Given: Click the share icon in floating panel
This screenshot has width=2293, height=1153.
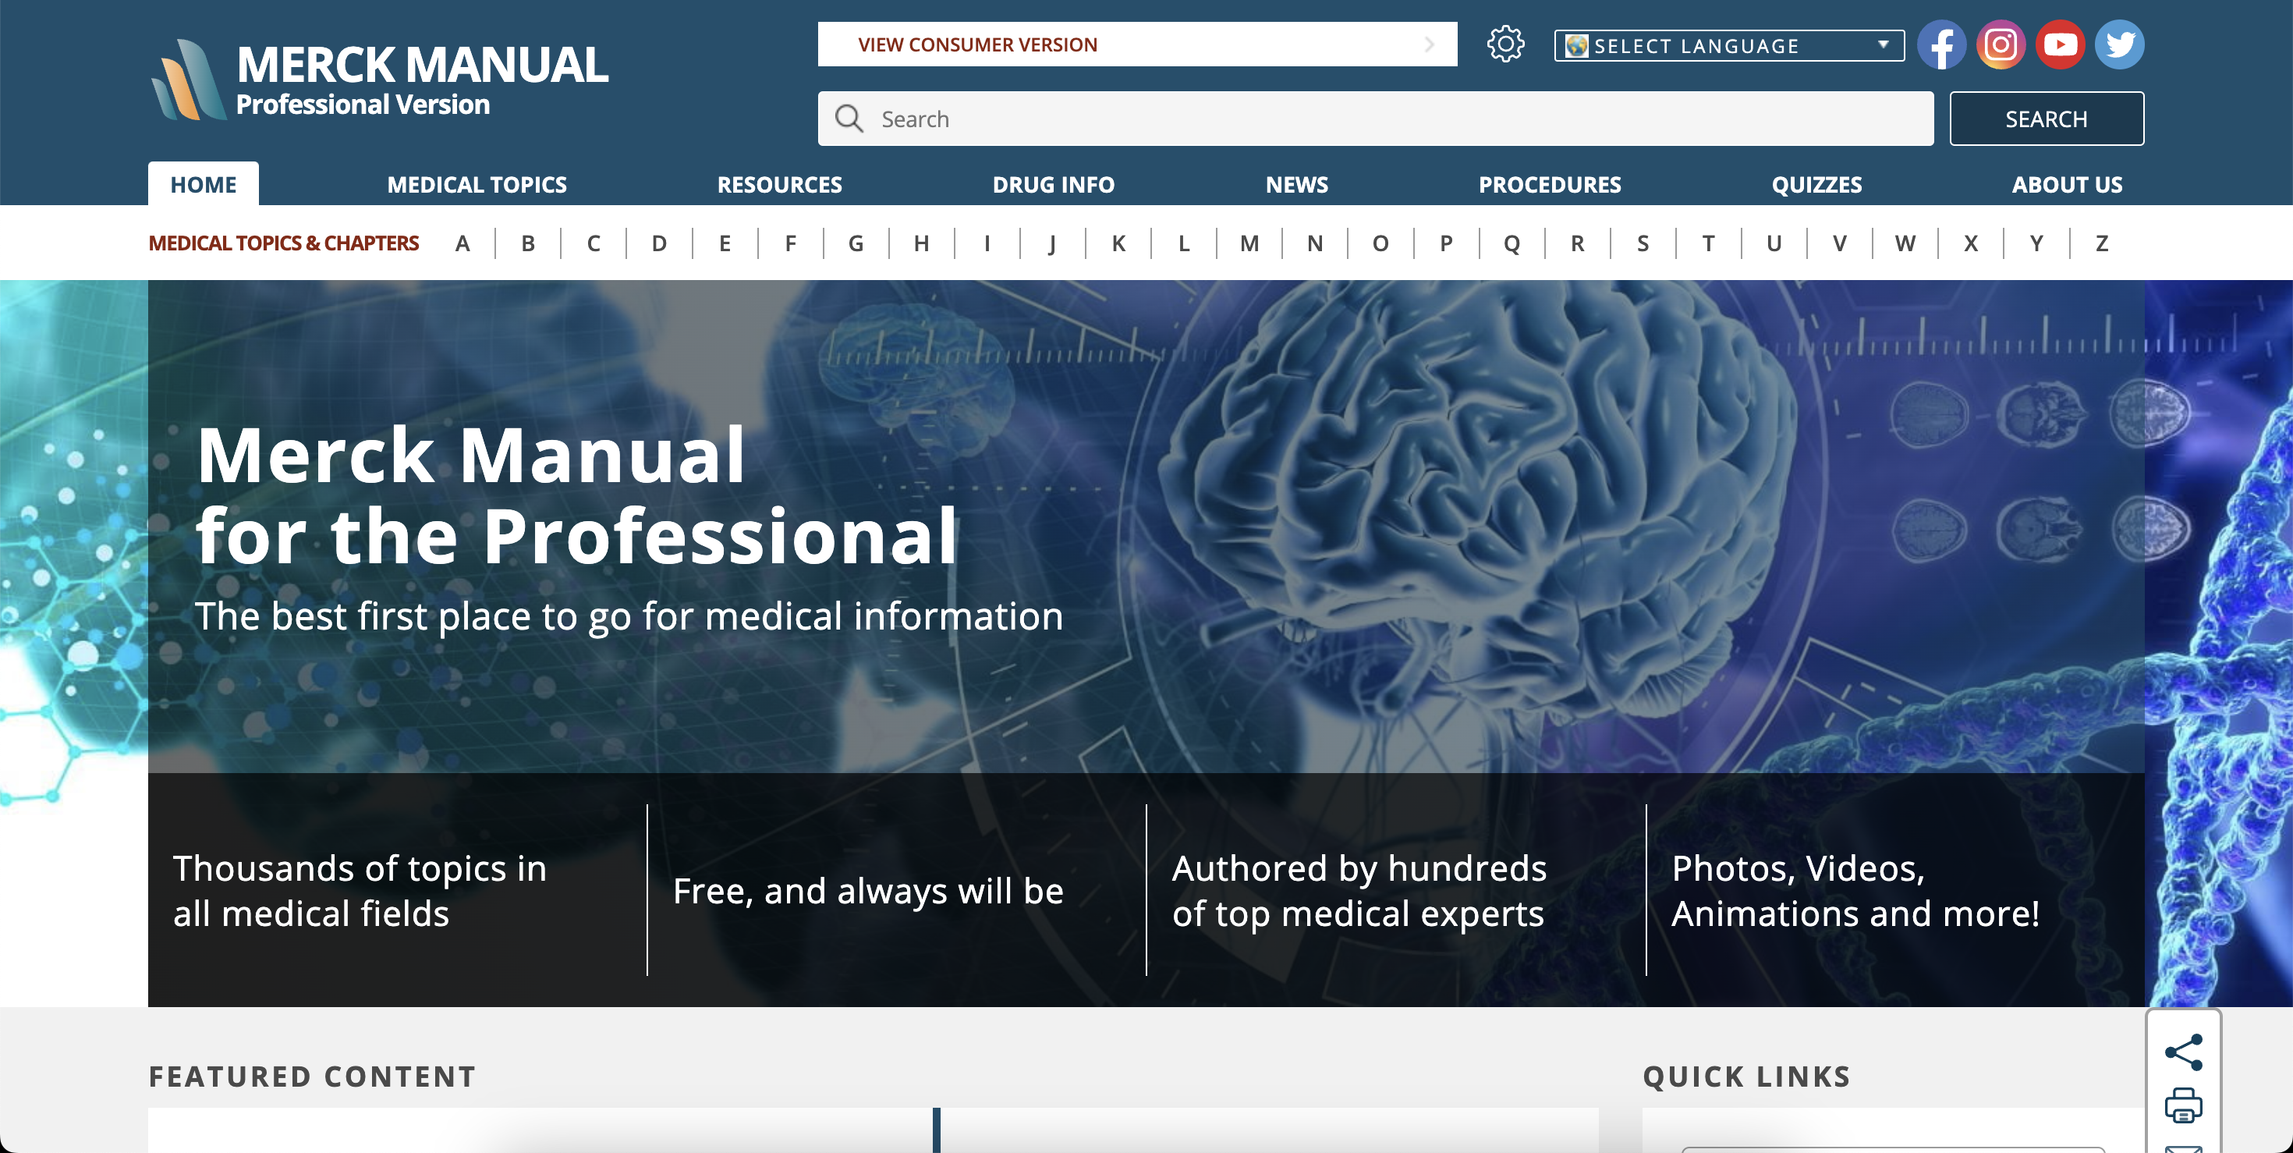Looking at the screenshot, I should point(2184,1052).
